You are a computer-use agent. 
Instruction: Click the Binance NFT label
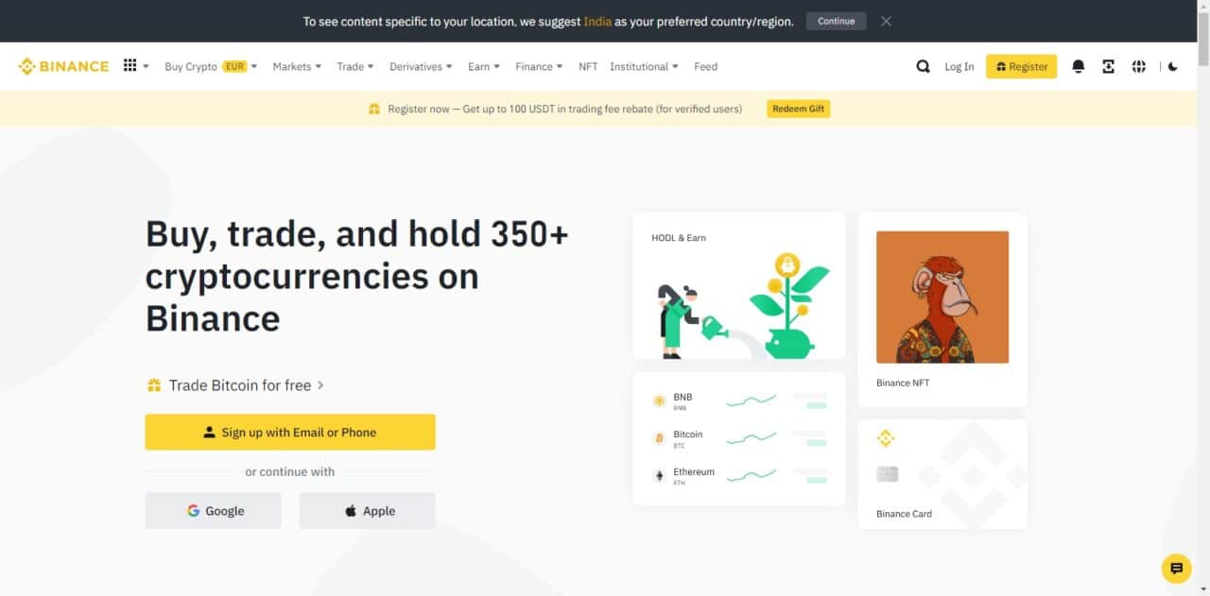[903, 383]
